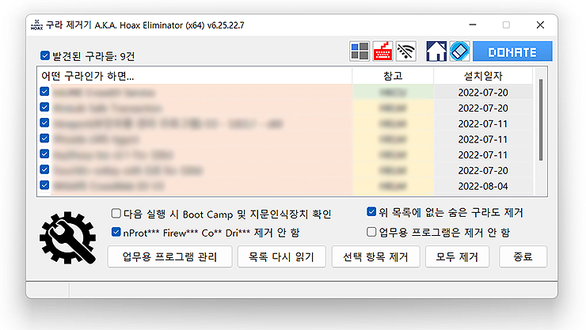586x330 pixels.
Task: Select the date cell '2022-08-04'
Action: 483,186
